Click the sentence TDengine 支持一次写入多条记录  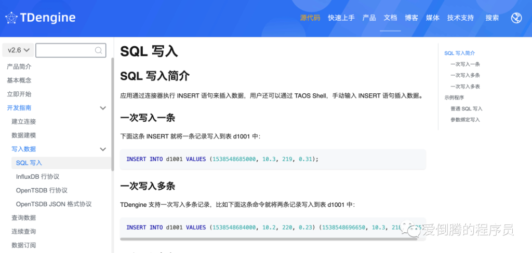pos(237,205)
